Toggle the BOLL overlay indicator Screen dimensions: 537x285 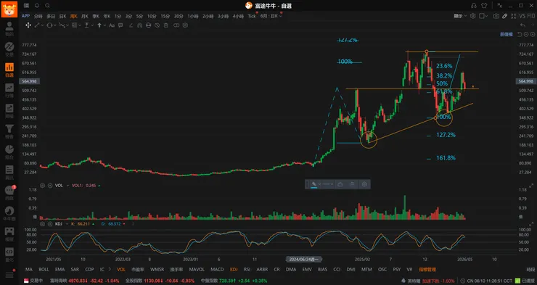pos(44,270)
